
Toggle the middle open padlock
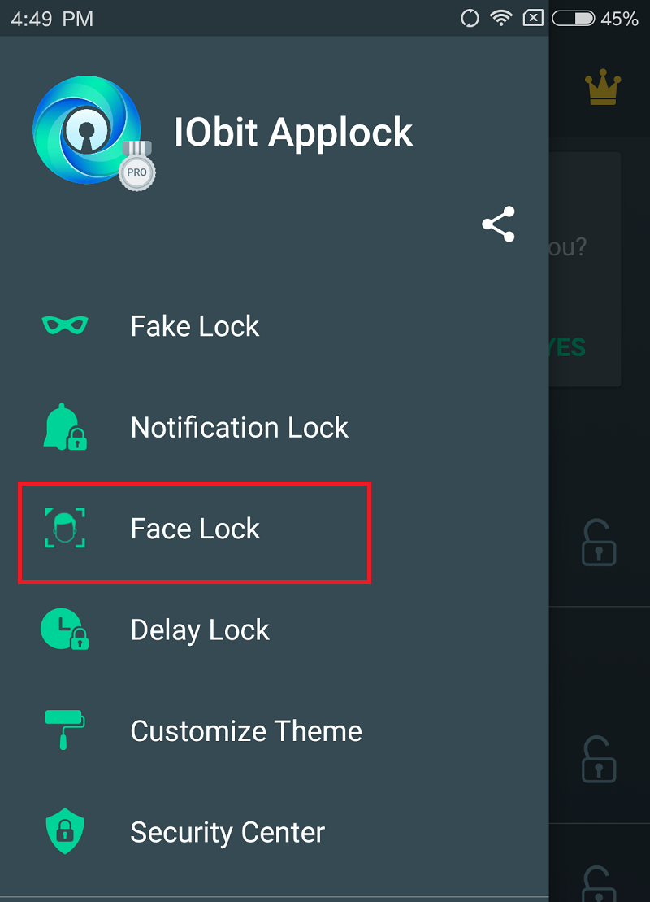point(599,758)
